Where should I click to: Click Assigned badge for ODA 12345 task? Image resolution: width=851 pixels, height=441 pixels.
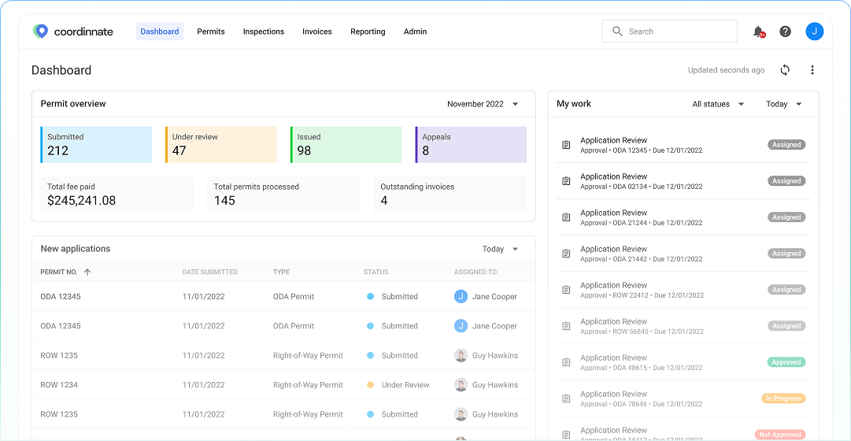pos(786,144)
